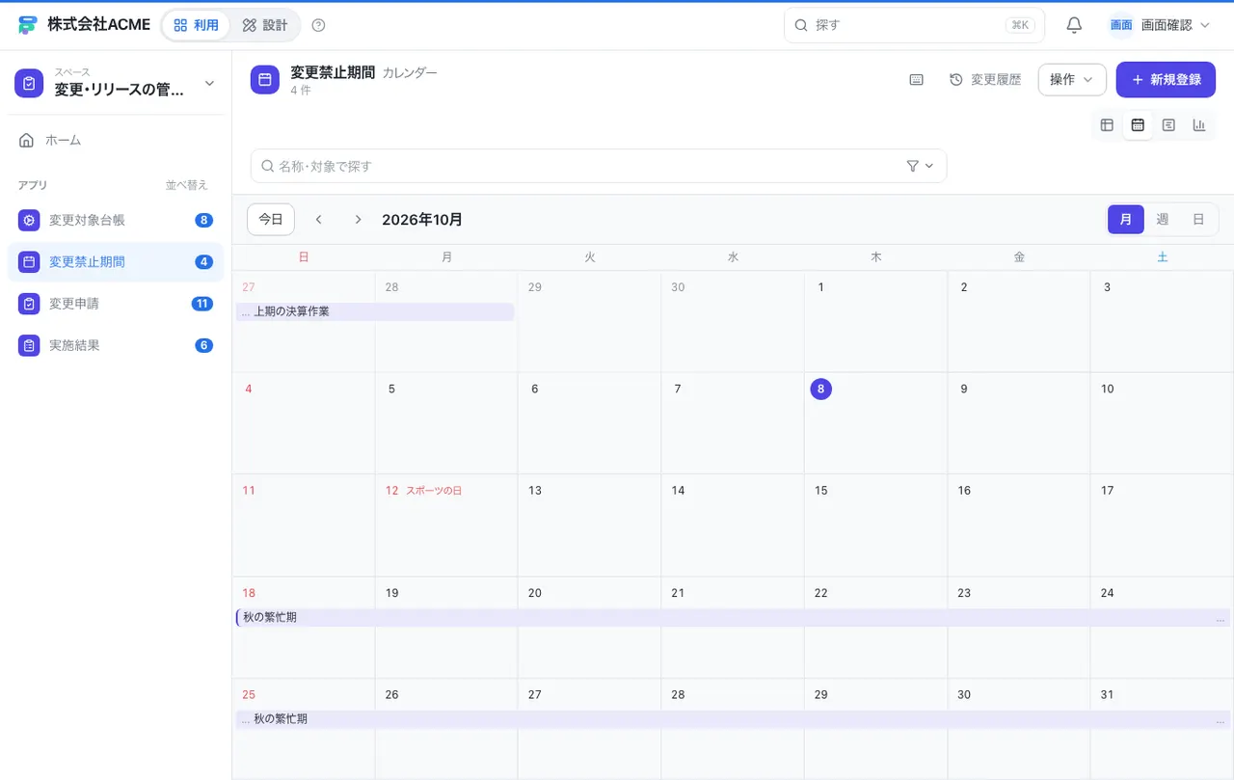Select the highlighted date 8
Screen dimensions: 1234x780
coord(820,389)
